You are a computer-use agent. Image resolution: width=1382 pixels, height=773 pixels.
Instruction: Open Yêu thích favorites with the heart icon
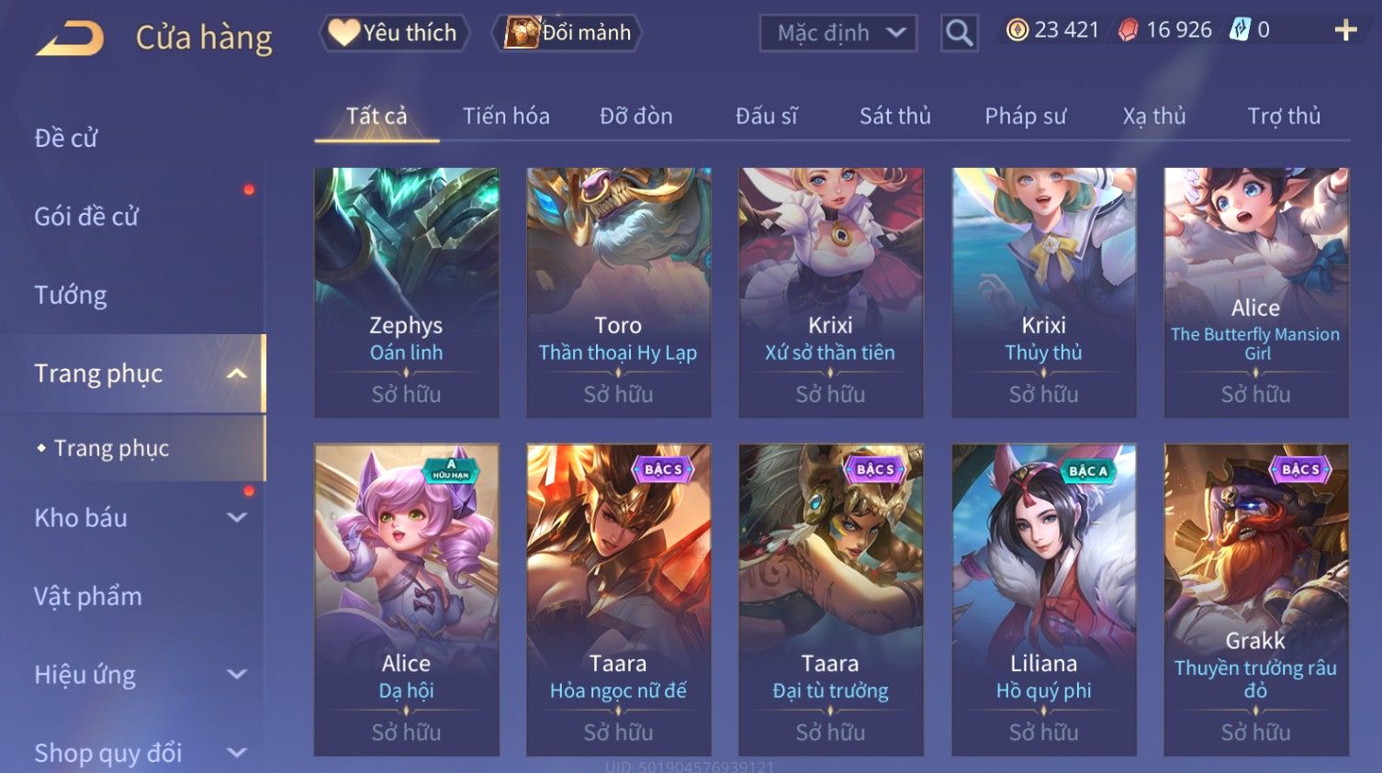394,33
